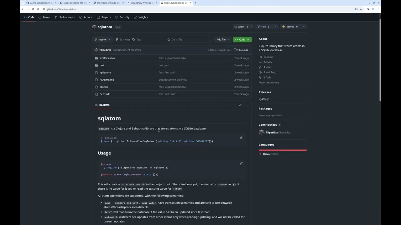Open the green Code dropdown button
The image size is (401, 225).
click(x=242, y=40)
